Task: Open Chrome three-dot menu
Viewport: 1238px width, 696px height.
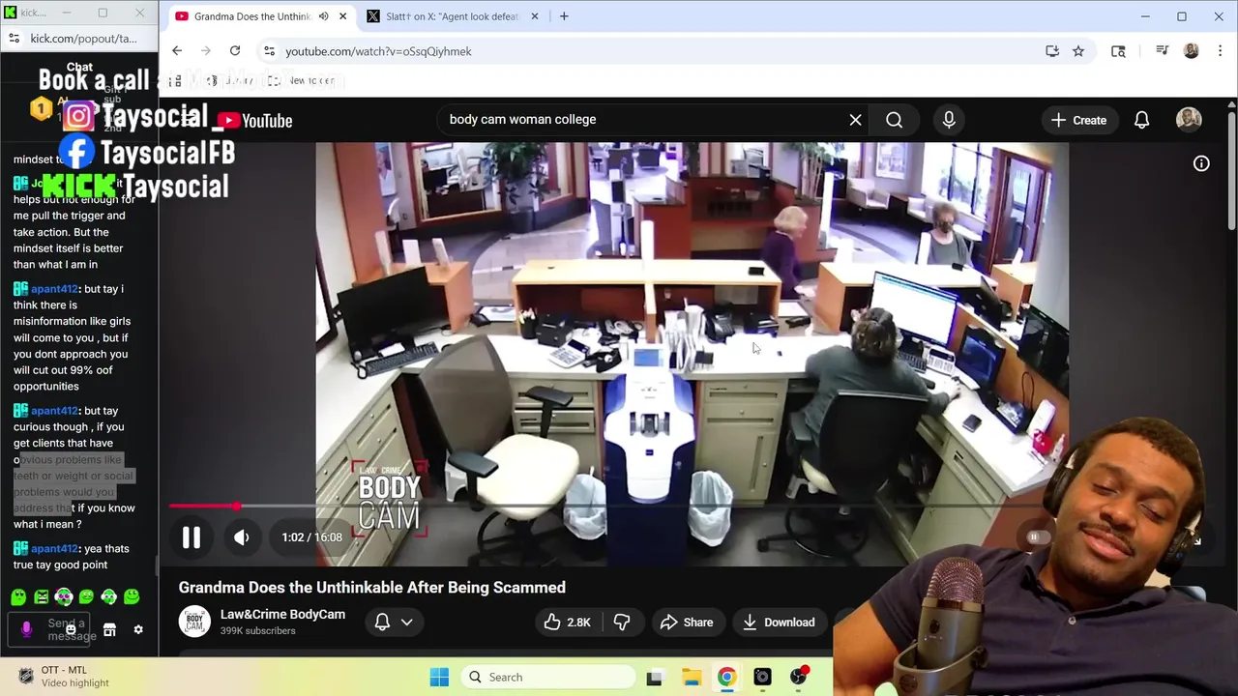Action: (x=1221, y=51)
